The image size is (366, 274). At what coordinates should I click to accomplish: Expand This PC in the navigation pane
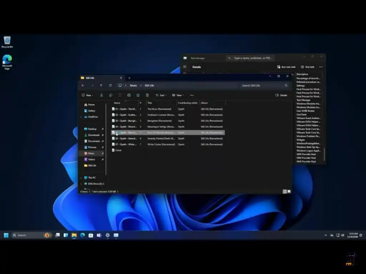point(81,178)
